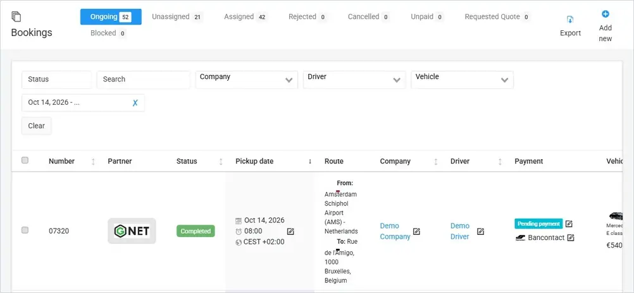Click the Completed status badge
Image resolution: width=634 pixels, height=293 pixels.
coord(196,231)
